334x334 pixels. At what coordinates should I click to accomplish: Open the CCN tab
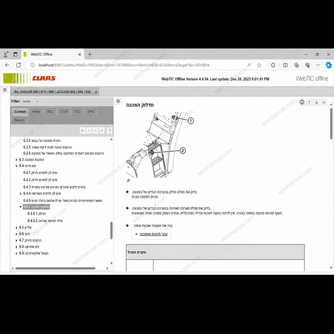[x=64, y=112]
